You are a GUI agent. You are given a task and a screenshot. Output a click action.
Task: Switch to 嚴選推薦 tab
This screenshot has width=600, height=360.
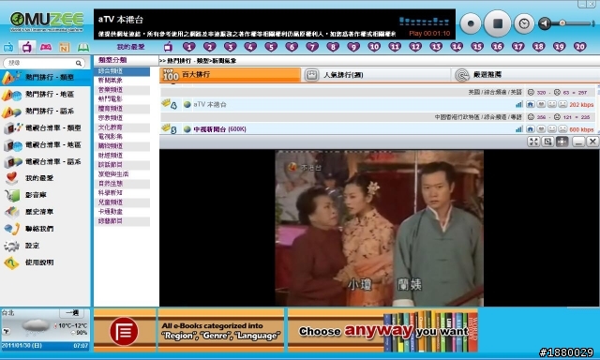click(x=524, y=75)
